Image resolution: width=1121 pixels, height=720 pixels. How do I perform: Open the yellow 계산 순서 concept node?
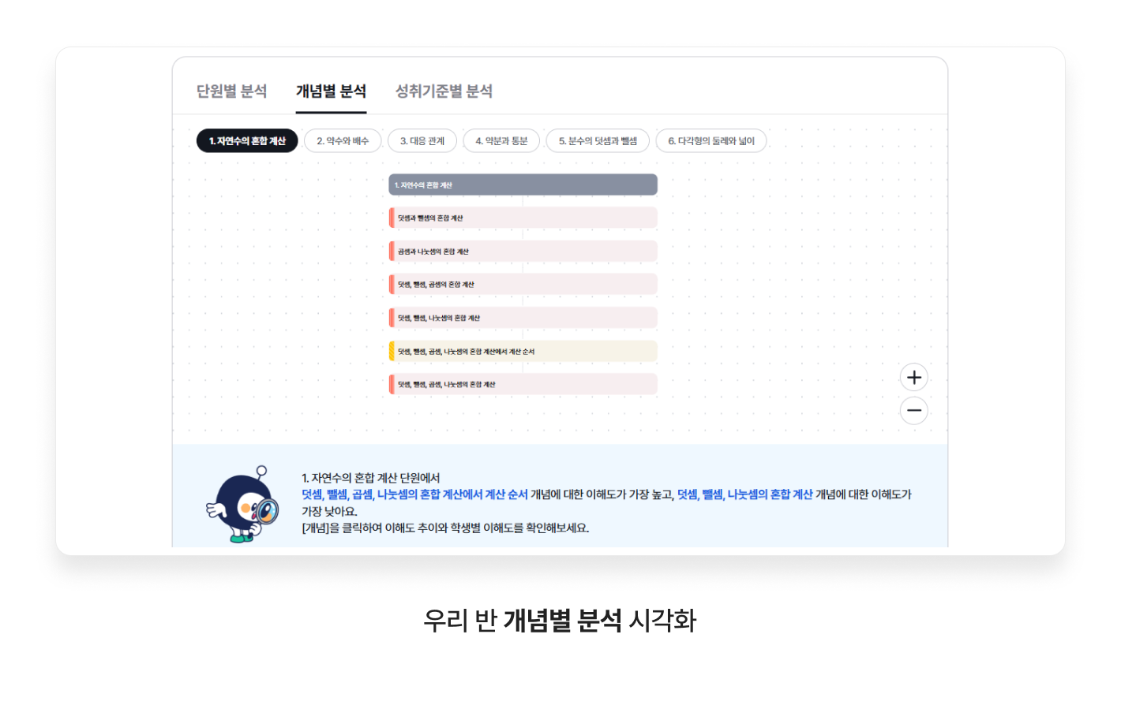tap(523, 352)
